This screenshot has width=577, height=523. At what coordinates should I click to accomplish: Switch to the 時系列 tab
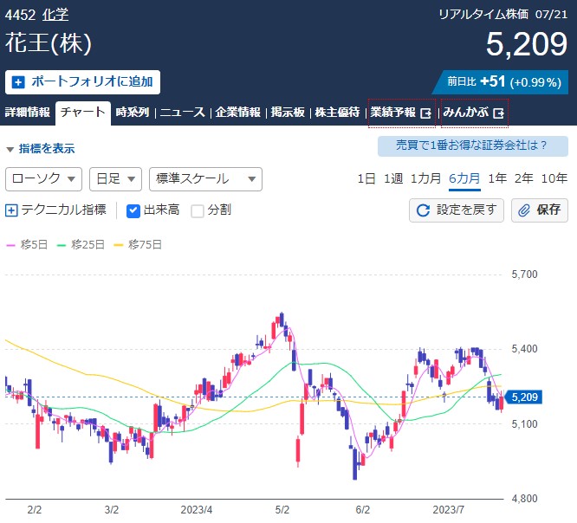point(133,113)
